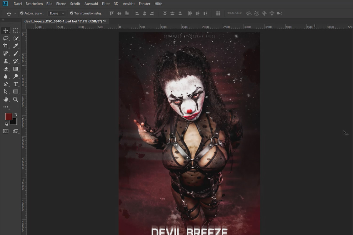The image size is (353, 235).
Task: Select the Eyedropper tool
Action: pos(16,46)
